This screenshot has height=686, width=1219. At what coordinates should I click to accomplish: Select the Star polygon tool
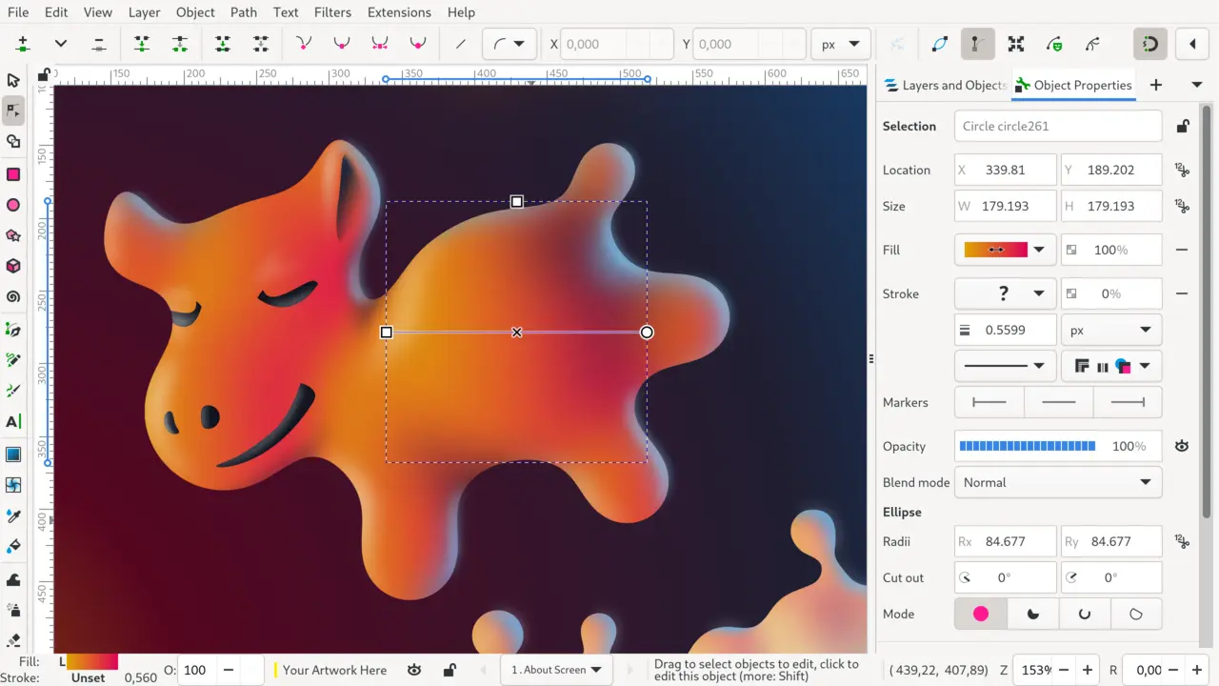click(13, 235)
